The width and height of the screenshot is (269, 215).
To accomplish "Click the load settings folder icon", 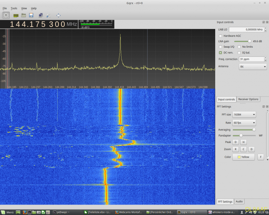I will coord(23,15).
